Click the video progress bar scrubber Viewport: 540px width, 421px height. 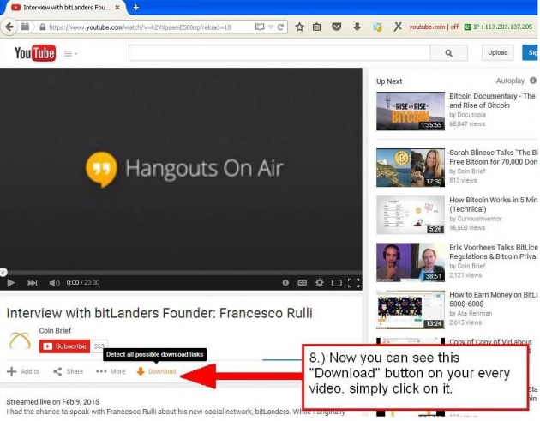(3, 272)
